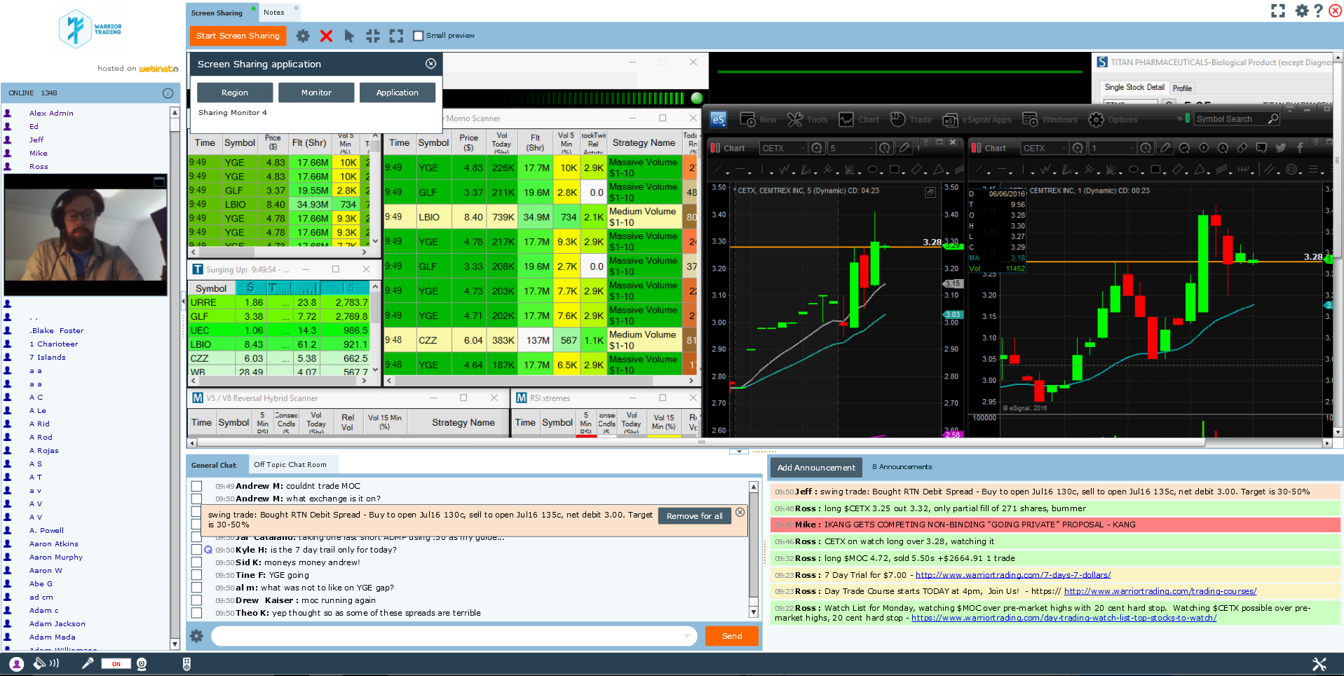Close the Screen Sharing application popup

(x=430, y=64)
